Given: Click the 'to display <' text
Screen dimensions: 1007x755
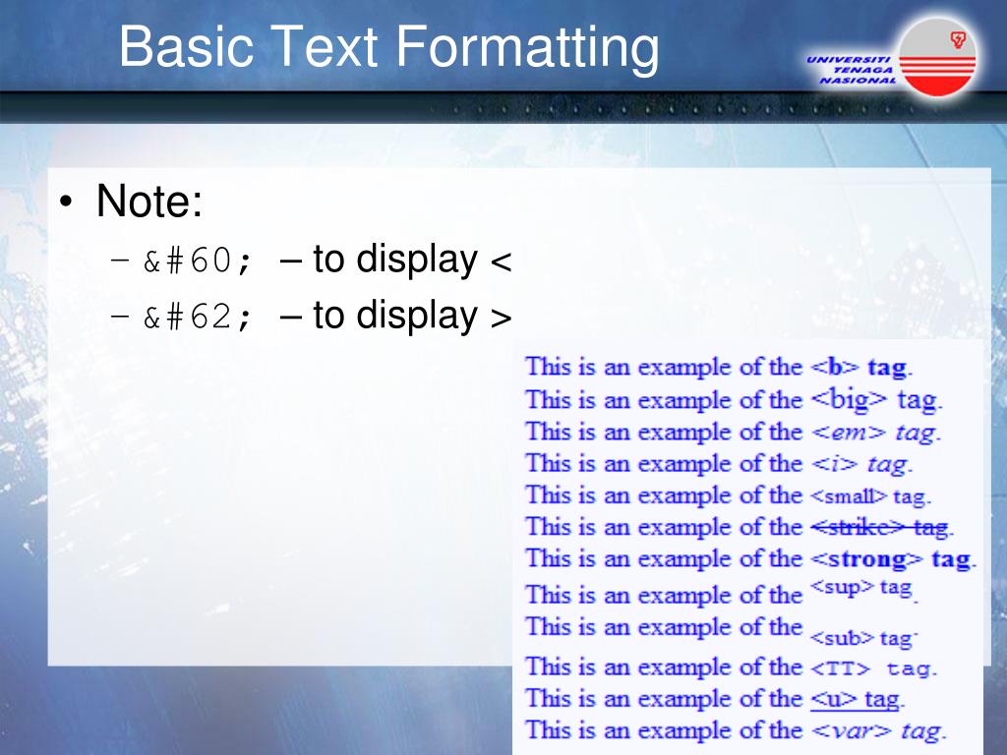Looking at the screenshot, I should coord(412,260).
